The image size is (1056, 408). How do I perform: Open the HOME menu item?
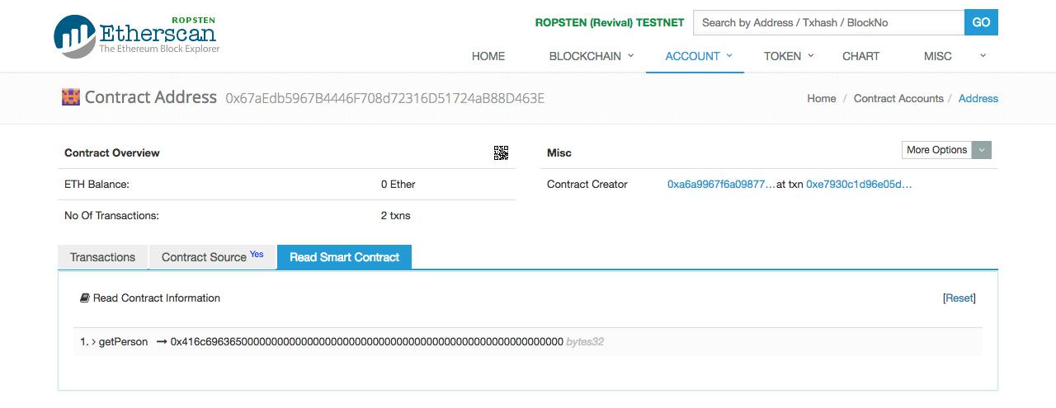click(x=488, y=56)
